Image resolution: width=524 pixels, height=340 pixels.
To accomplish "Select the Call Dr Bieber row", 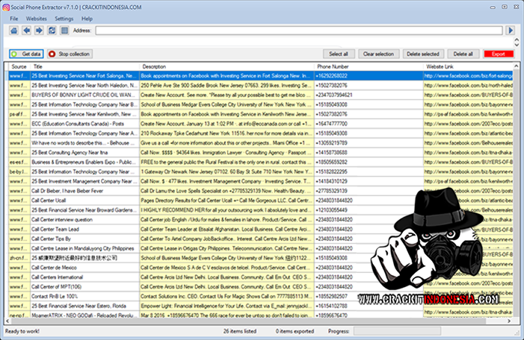I will tap(84, 190).
